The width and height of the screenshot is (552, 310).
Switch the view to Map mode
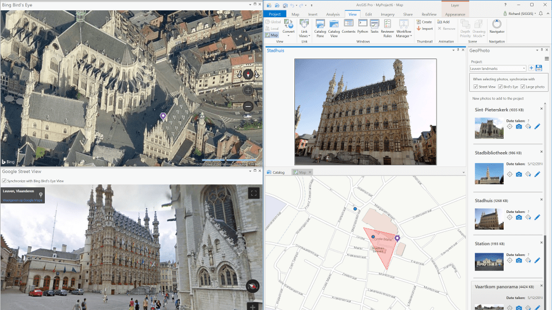coord(271,35)
